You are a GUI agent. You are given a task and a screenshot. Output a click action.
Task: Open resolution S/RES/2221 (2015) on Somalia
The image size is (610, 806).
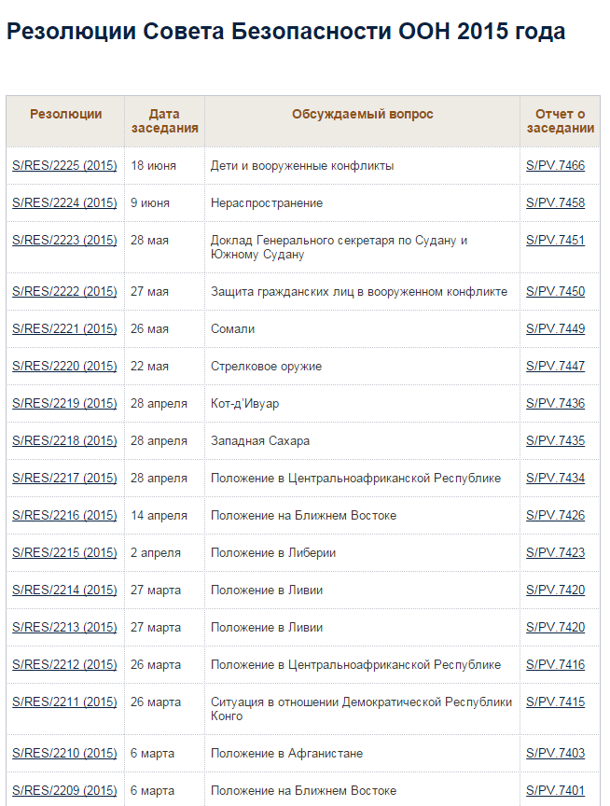pos(64,329)
